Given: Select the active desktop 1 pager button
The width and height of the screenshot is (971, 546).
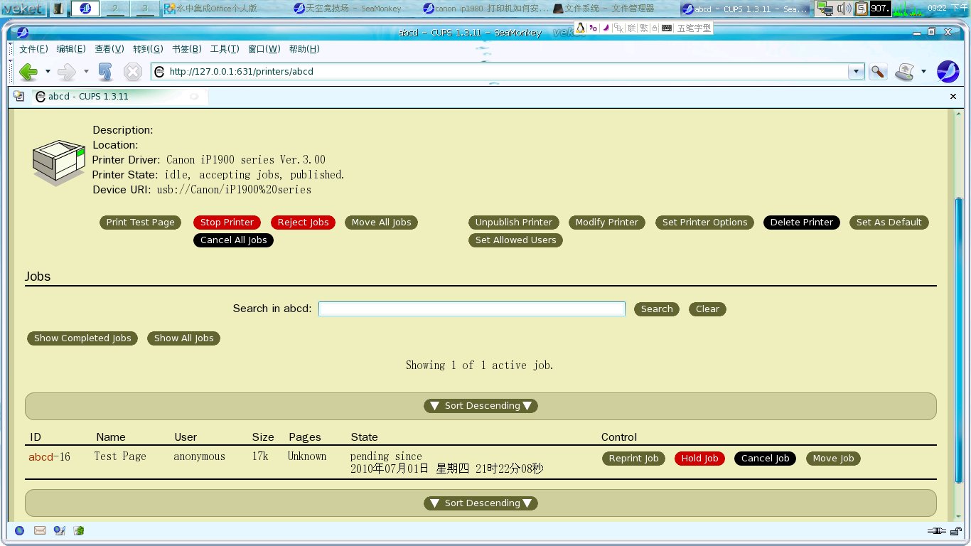Looking at the screenshot, I should (x=85, y=9).
